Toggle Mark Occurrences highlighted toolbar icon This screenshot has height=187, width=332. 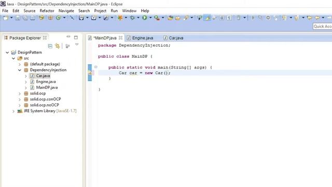pos(208,18)
